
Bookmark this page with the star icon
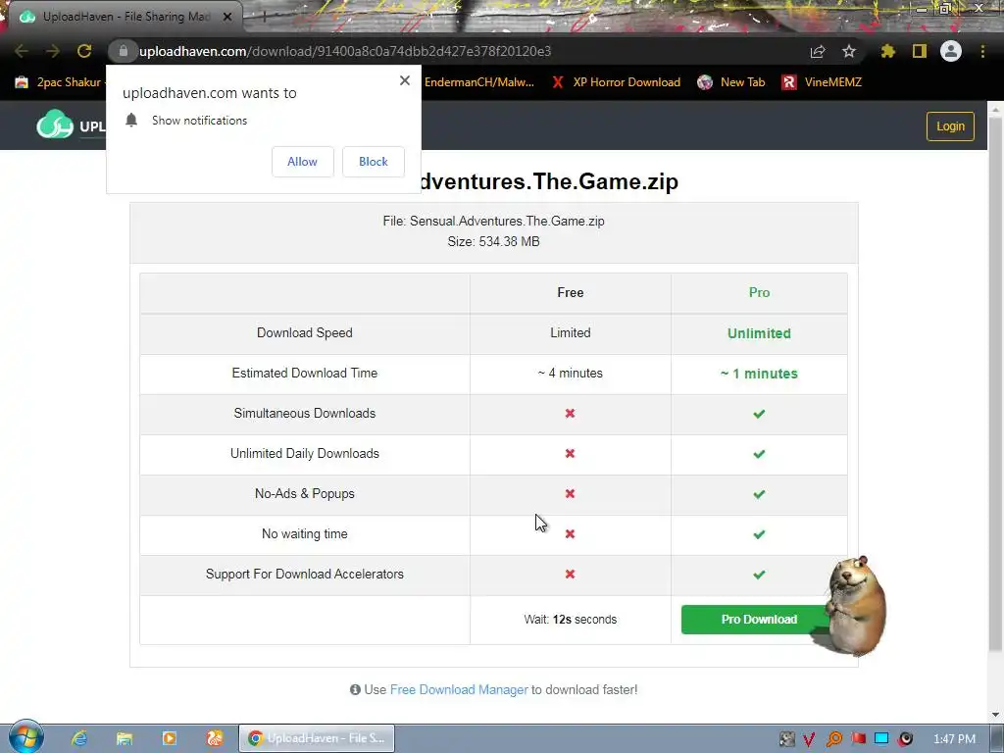(x=849, y=51)
